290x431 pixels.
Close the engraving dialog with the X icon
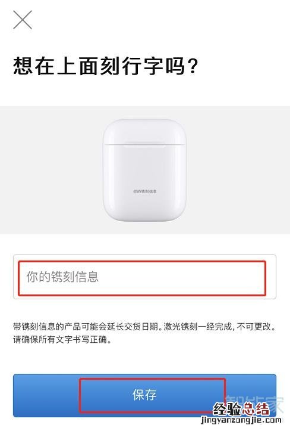coord(23,20)
